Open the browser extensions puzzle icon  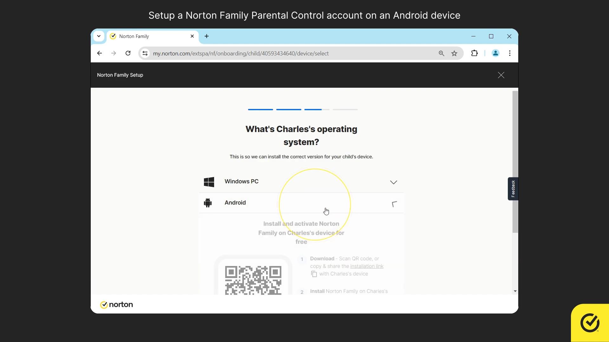pos(475,53)
